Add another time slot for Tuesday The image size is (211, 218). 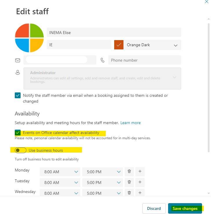click(x=140, y=182)
